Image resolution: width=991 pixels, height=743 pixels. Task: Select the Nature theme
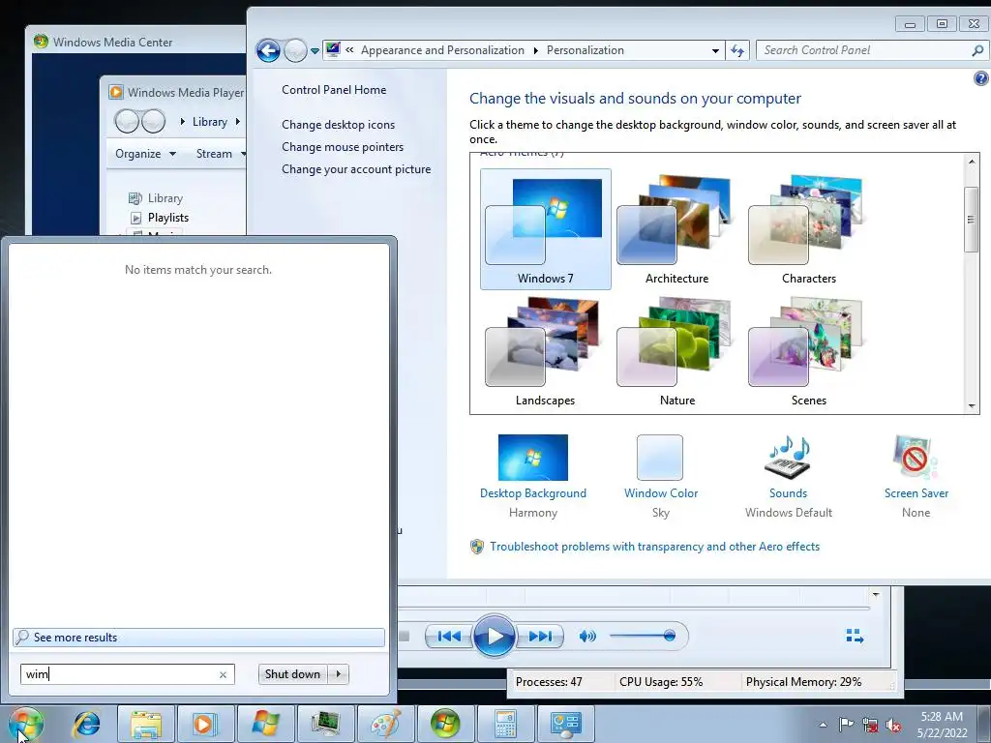pyautogui.click(x=676, y=352)
